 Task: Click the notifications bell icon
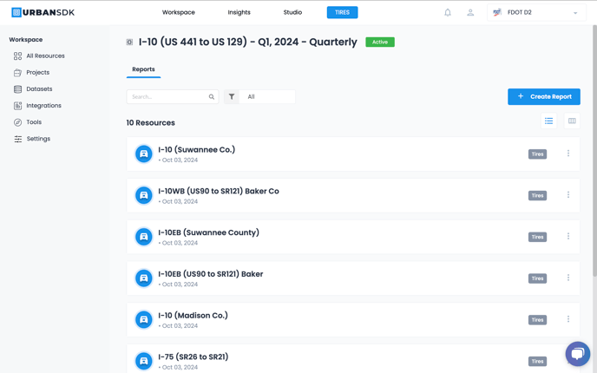[448, 12]
